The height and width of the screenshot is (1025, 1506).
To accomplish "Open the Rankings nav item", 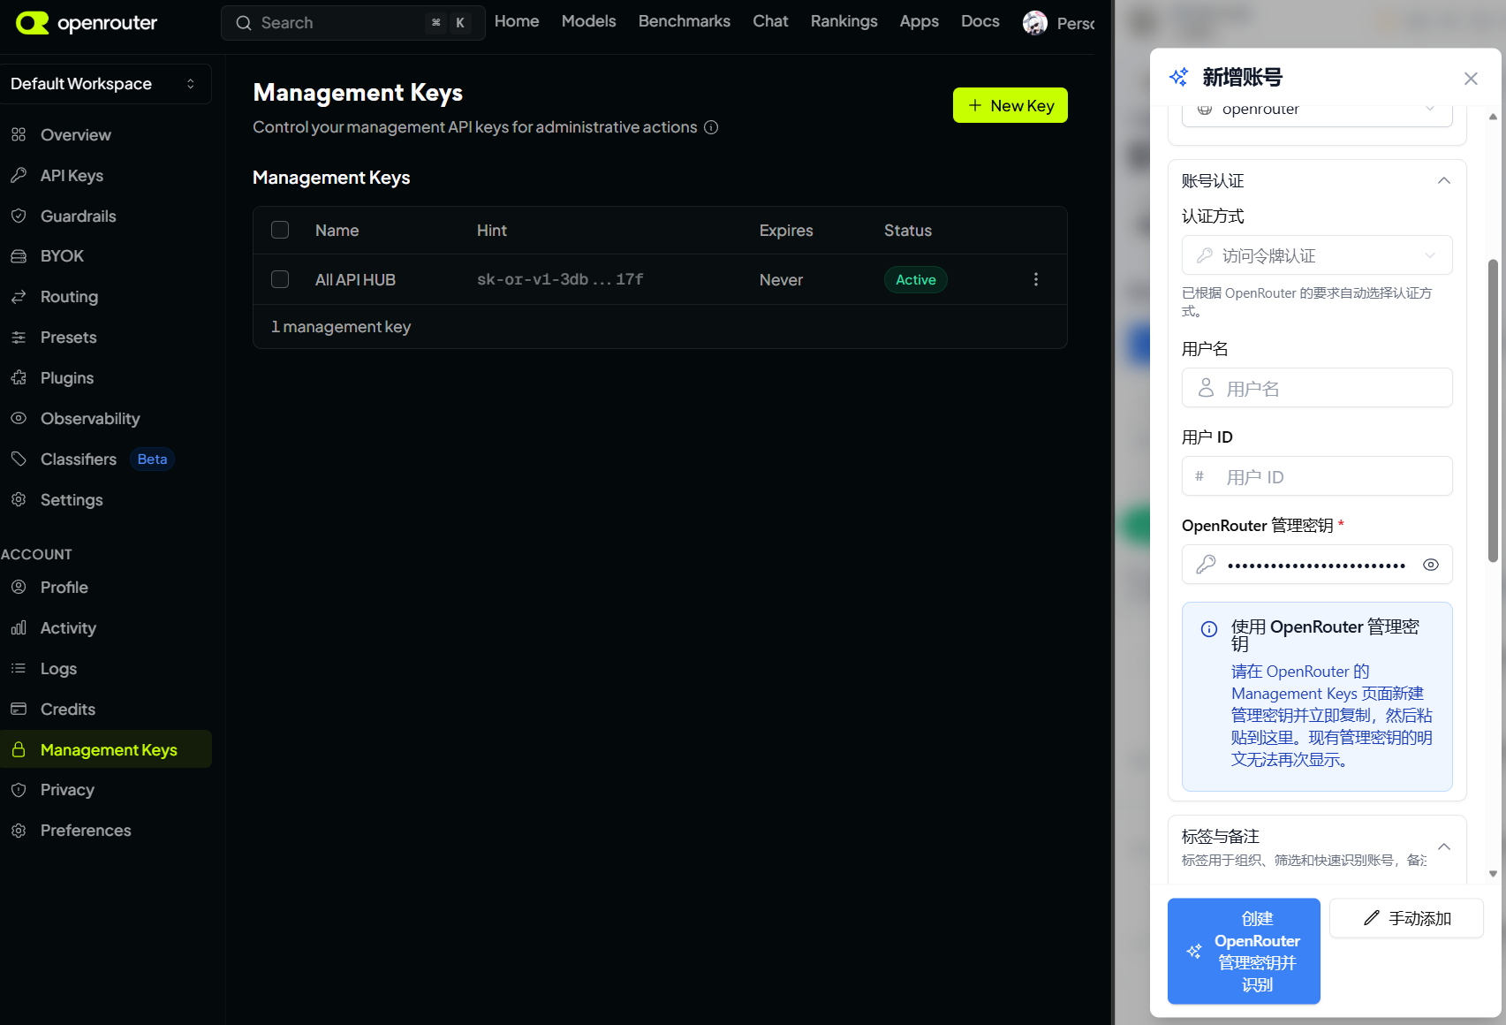I will 844,21.
